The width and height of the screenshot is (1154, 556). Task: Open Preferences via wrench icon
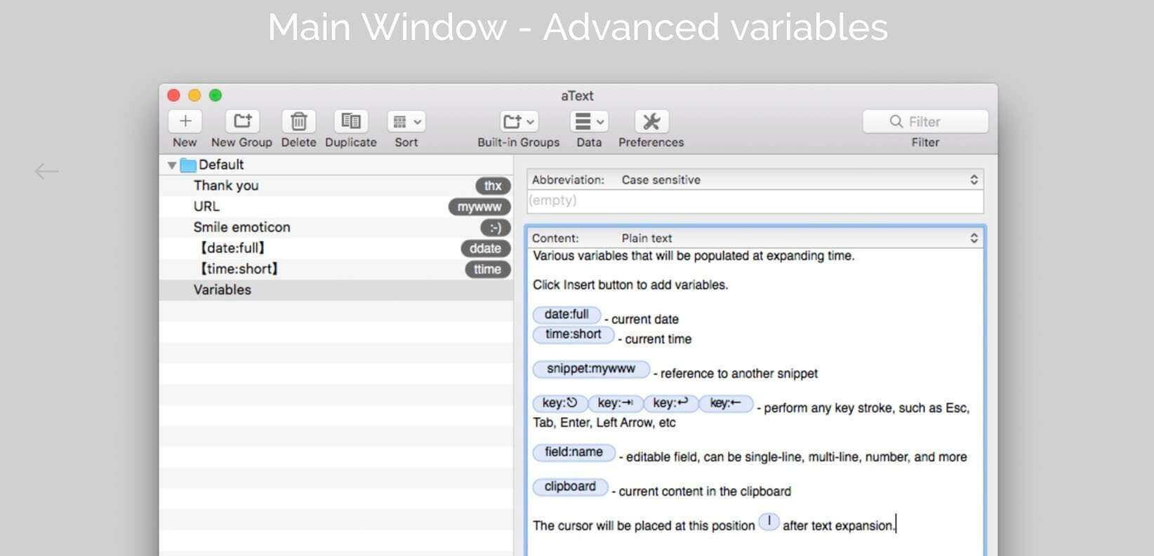(651, 121)
